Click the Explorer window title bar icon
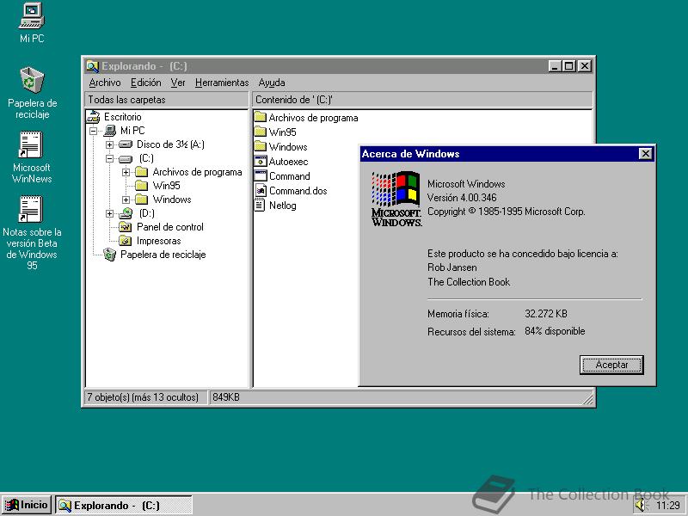This screenshot has width=688, height=516. pos(92,66)
